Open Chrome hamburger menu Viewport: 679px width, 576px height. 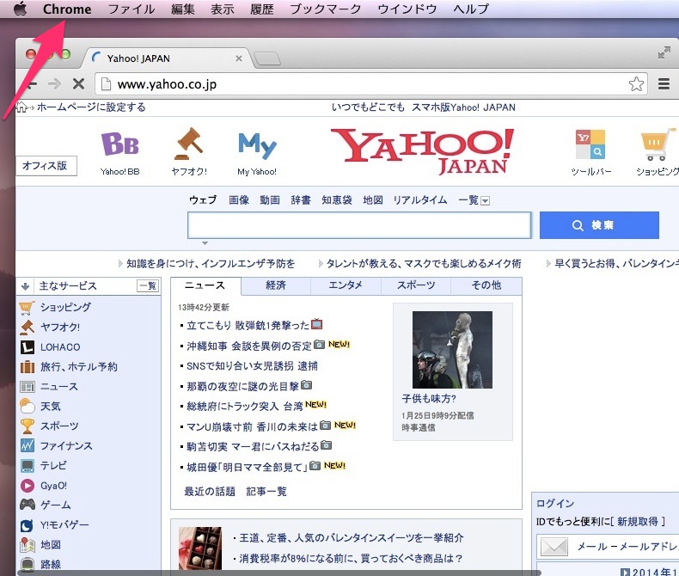pos(664,84)
